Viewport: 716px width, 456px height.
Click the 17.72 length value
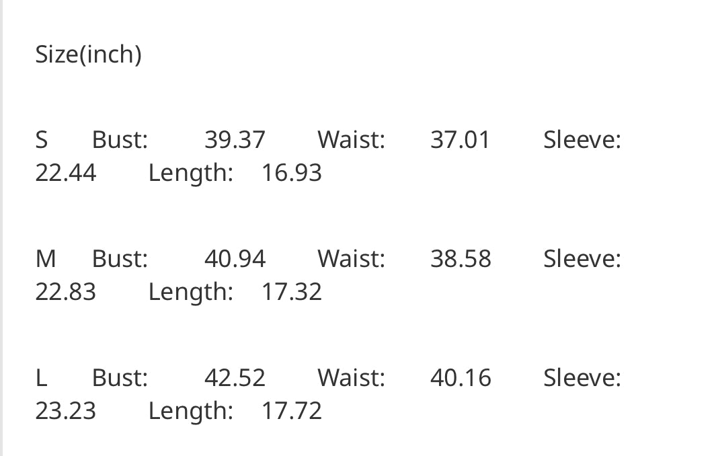291,411
